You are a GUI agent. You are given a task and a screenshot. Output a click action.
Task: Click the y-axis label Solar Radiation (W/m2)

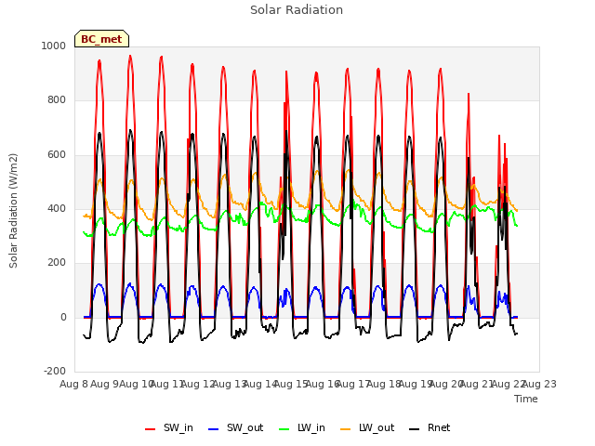click(13, 211)
